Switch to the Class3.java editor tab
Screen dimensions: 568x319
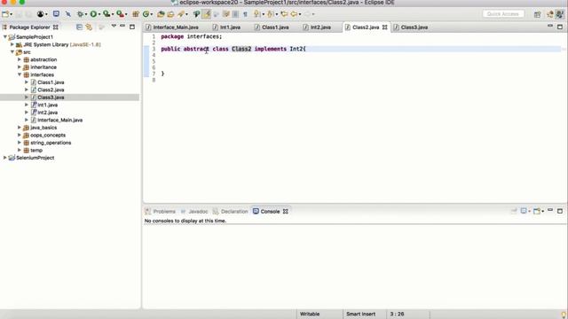411,27
